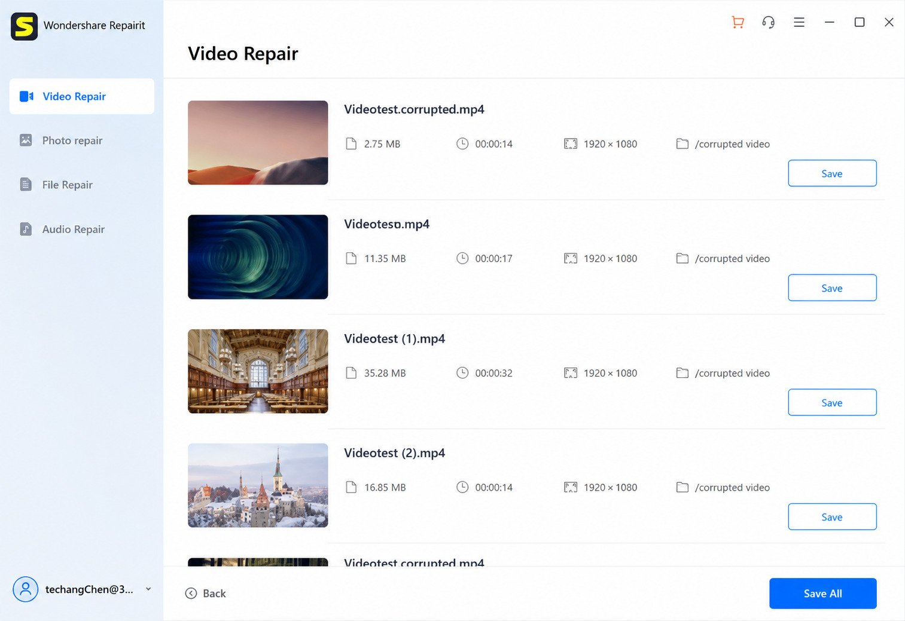Click the 16.85 MB file size

(385, 488)
